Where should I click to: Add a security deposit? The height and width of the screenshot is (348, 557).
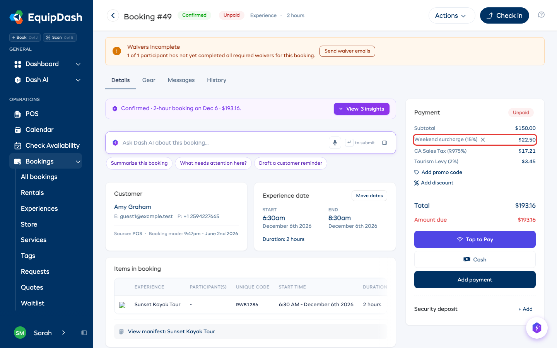(x=526, y=309)
